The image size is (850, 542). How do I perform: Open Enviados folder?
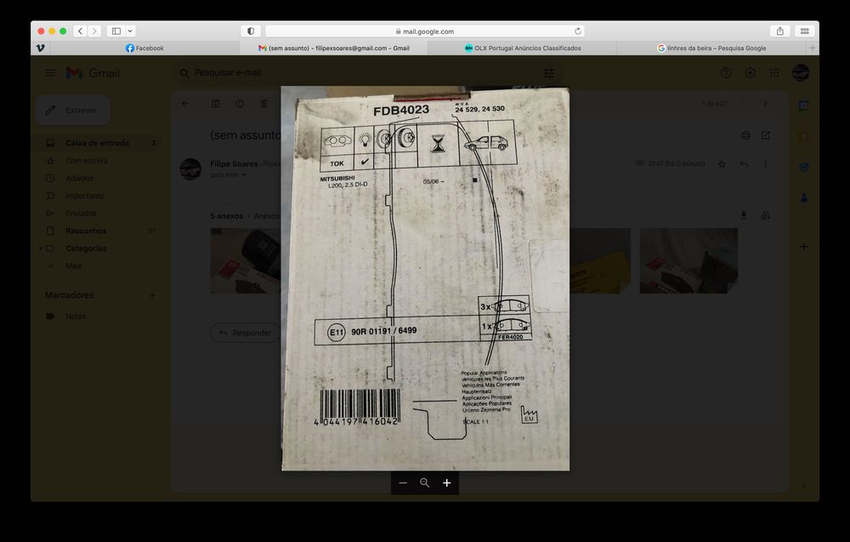click(98, 214)
